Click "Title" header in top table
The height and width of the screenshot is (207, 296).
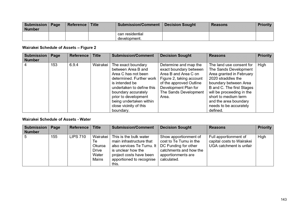click(x=102, y=27)
